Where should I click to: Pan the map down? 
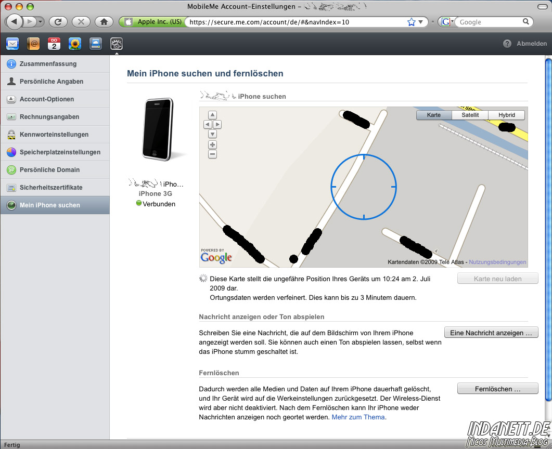click(x=212, y=134)
